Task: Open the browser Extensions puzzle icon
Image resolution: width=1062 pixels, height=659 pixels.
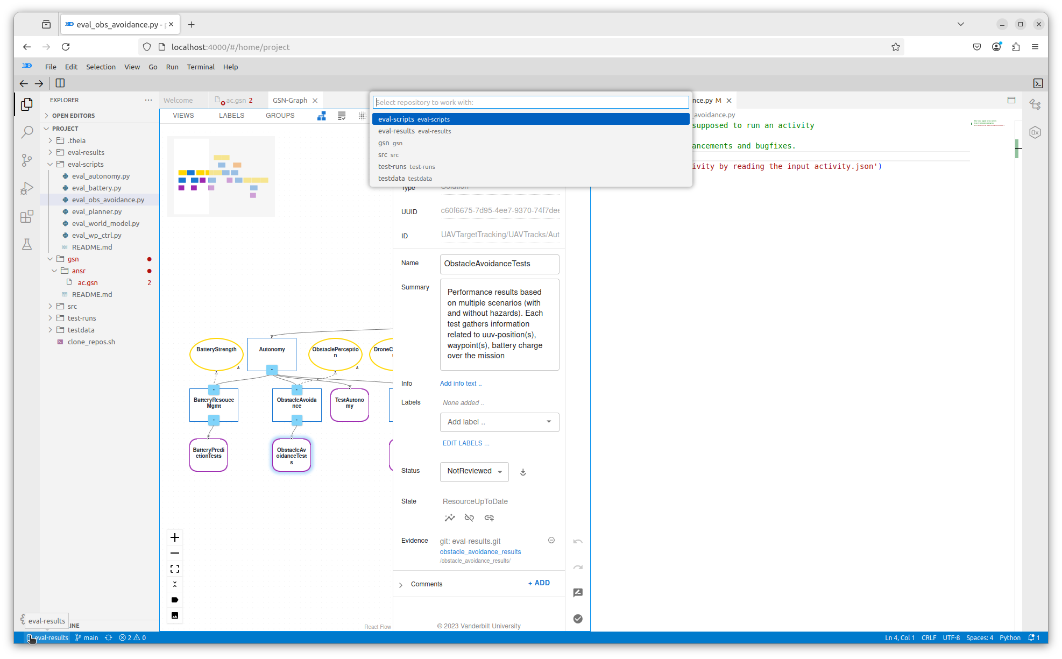Action: point(1016,47)
